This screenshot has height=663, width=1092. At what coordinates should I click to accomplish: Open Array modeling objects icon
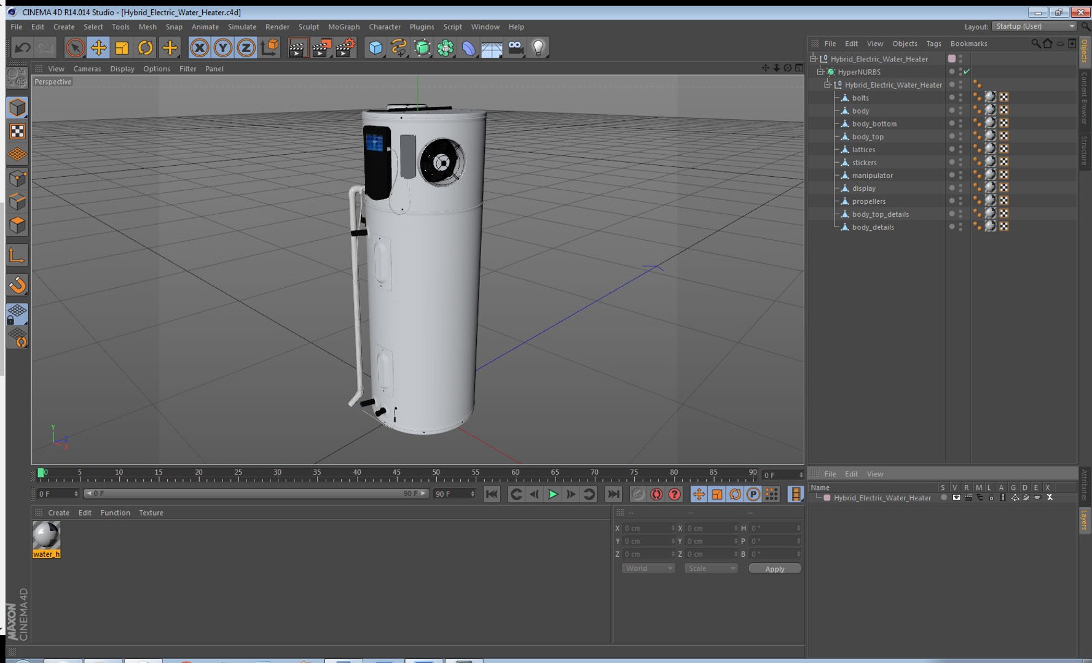[x=446, y=47]
